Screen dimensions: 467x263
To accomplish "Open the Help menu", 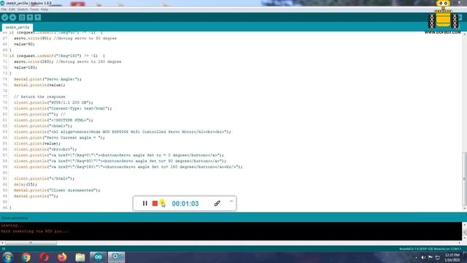I will point(45,9).
